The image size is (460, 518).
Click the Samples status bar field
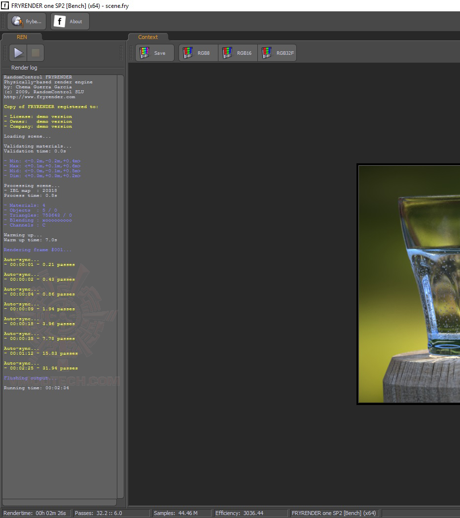pos(181,513)
